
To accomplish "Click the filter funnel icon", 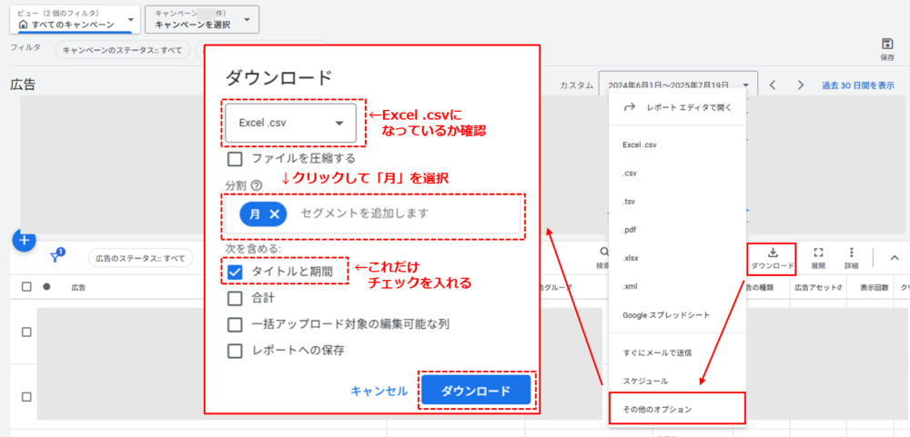I will pyautogui.click(x=56, y=258).
